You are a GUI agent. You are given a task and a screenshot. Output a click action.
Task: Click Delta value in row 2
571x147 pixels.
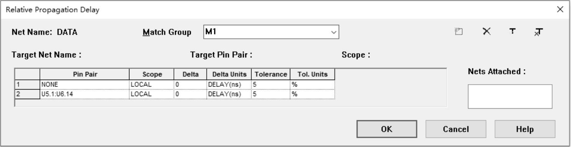click(x=190, y=93)
